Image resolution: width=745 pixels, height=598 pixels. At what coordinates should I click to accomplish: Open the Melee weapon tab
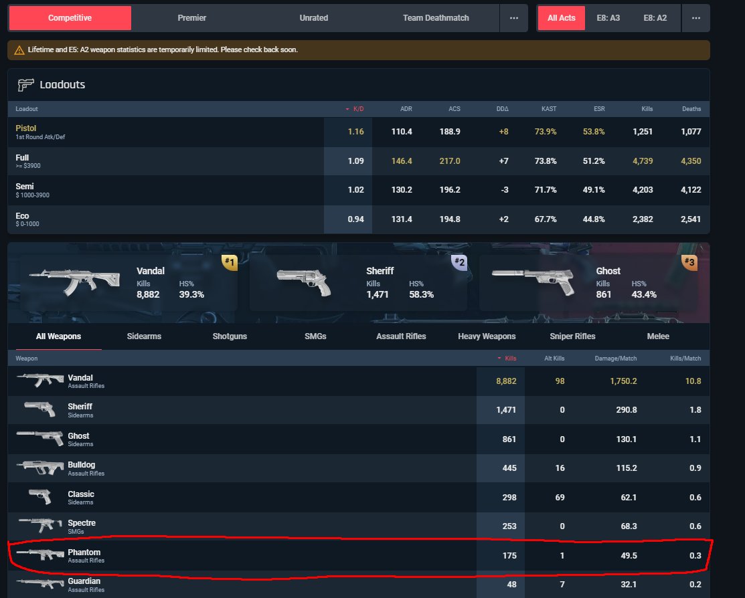658,336
